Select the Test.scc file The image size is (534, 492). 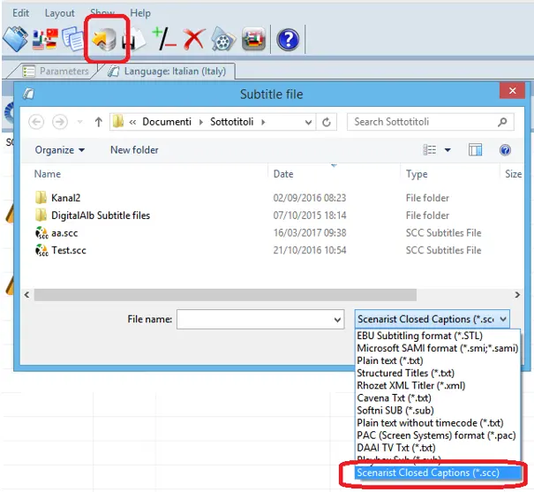coord(69,250)
